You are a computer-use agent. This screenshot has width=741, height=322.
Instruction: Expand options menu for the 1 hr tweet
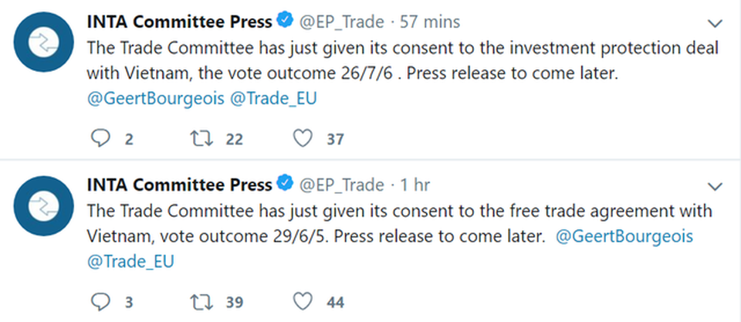click(x=716, y=186)
